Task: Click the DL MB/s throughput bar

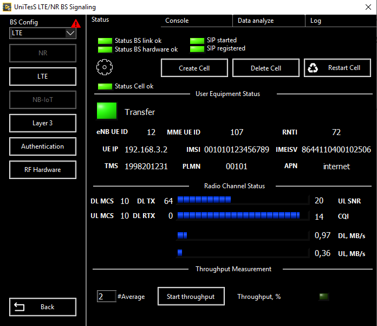Action: 243,235
